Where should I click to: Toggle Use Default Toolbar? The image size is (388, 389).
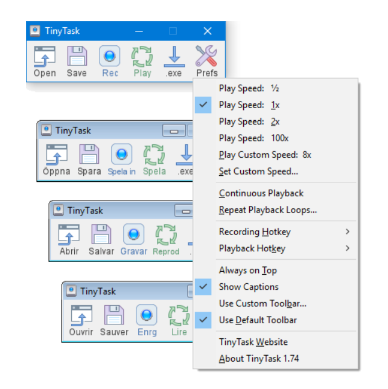[x=276, y=320]
